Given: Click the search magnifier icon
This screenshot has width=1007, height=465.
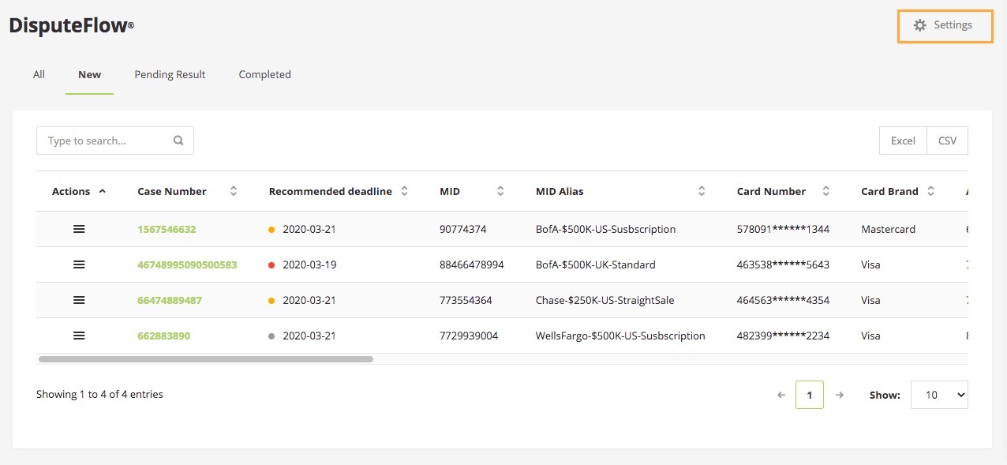Looking at the screenshot, I should [178, 140].
